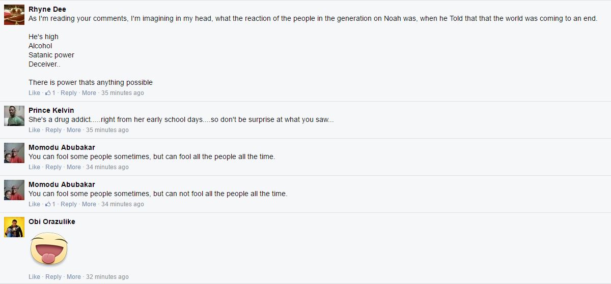
Task: Reply to Prince Kelvin's drug addict comment
Action: 53,130
